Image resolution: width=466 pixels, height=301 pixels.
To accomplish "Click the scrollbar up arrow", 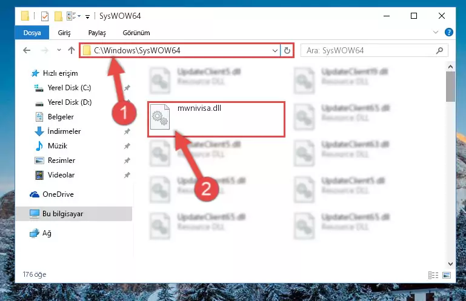I will tap(450, 67).
